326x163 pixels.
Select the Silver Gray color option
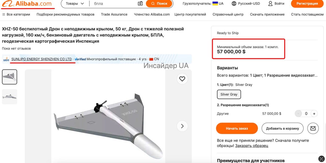(229, 94)
